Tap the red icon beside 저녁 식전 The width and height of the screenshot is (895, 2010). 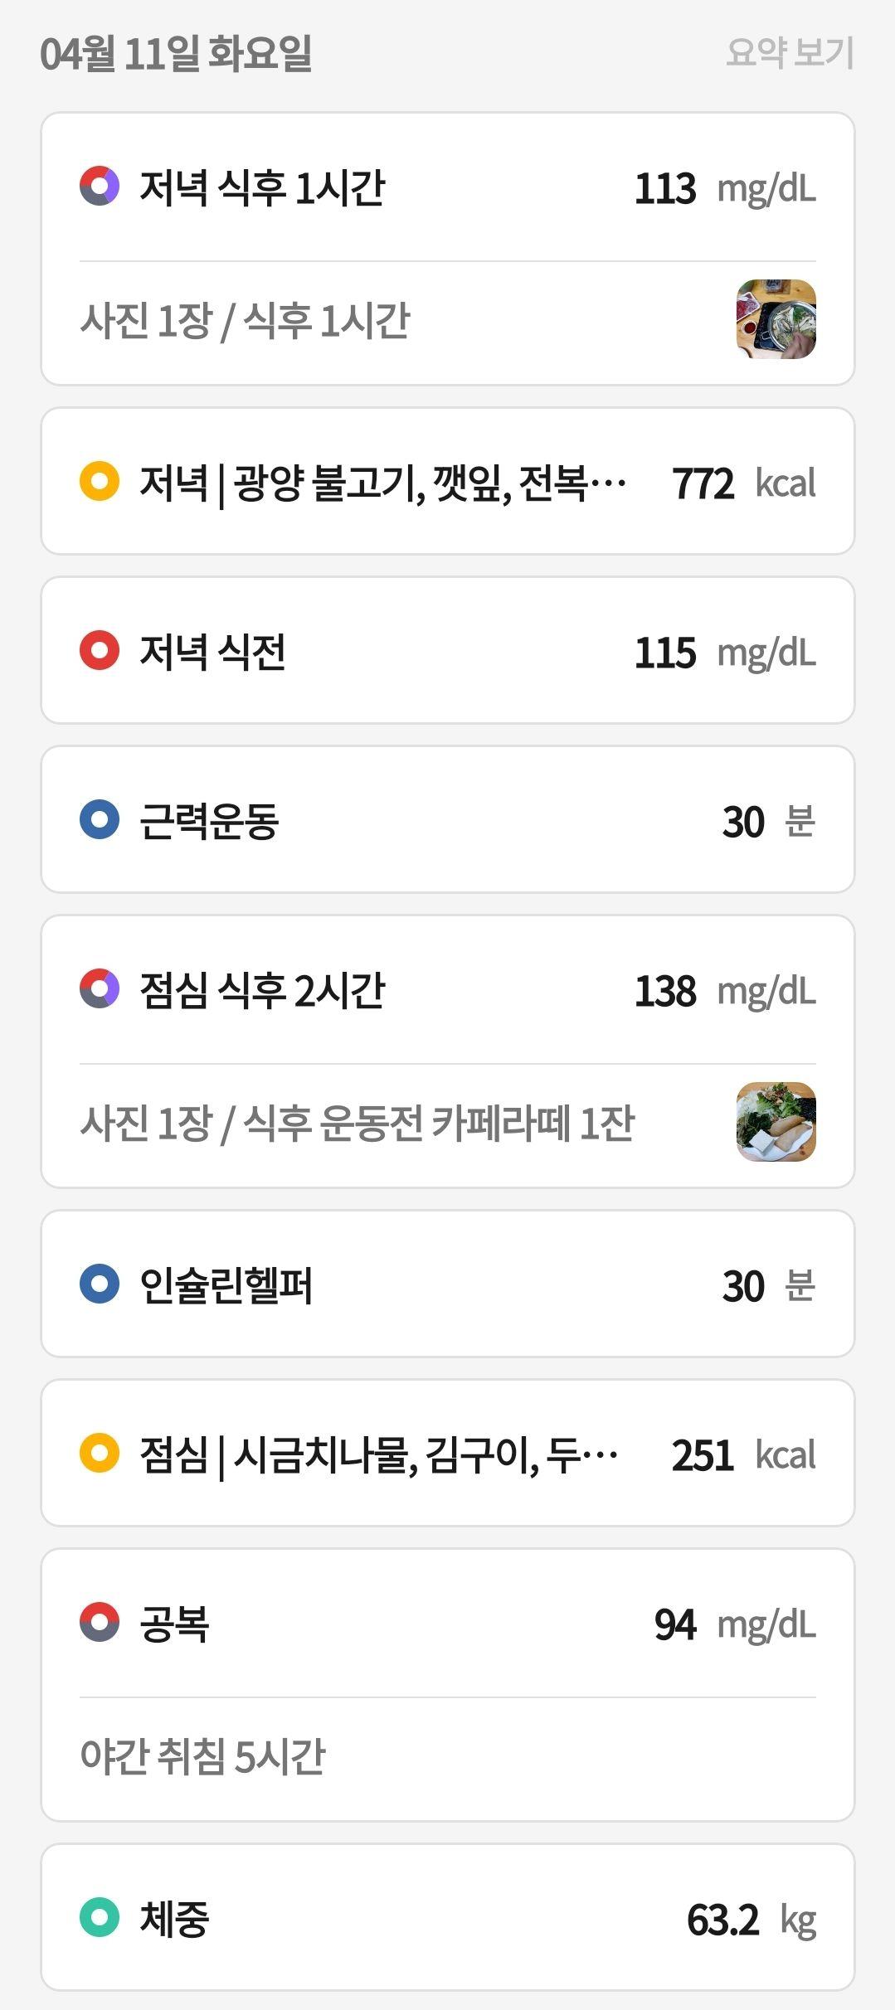tap(100, 650)
